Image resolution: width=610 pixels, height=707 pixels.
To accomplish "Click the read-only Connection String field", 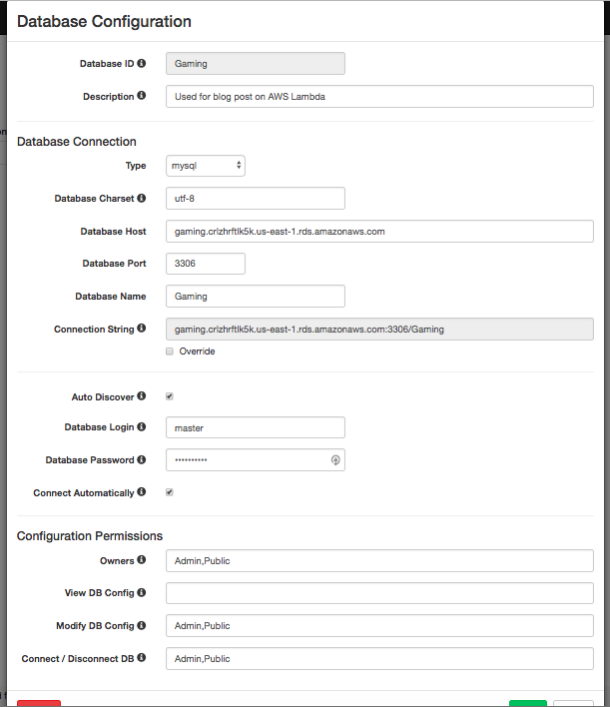I will [x=379, y=330].
